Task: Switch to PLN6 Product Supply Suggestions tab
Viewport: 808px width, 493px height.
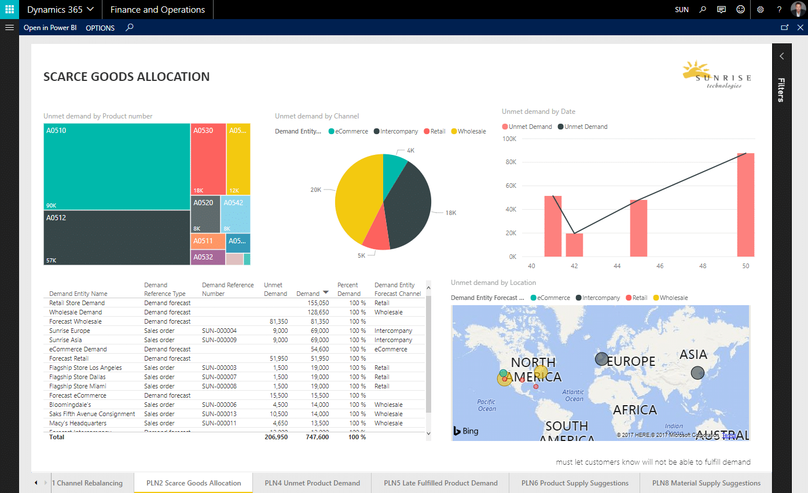Action: coord(575,483)
